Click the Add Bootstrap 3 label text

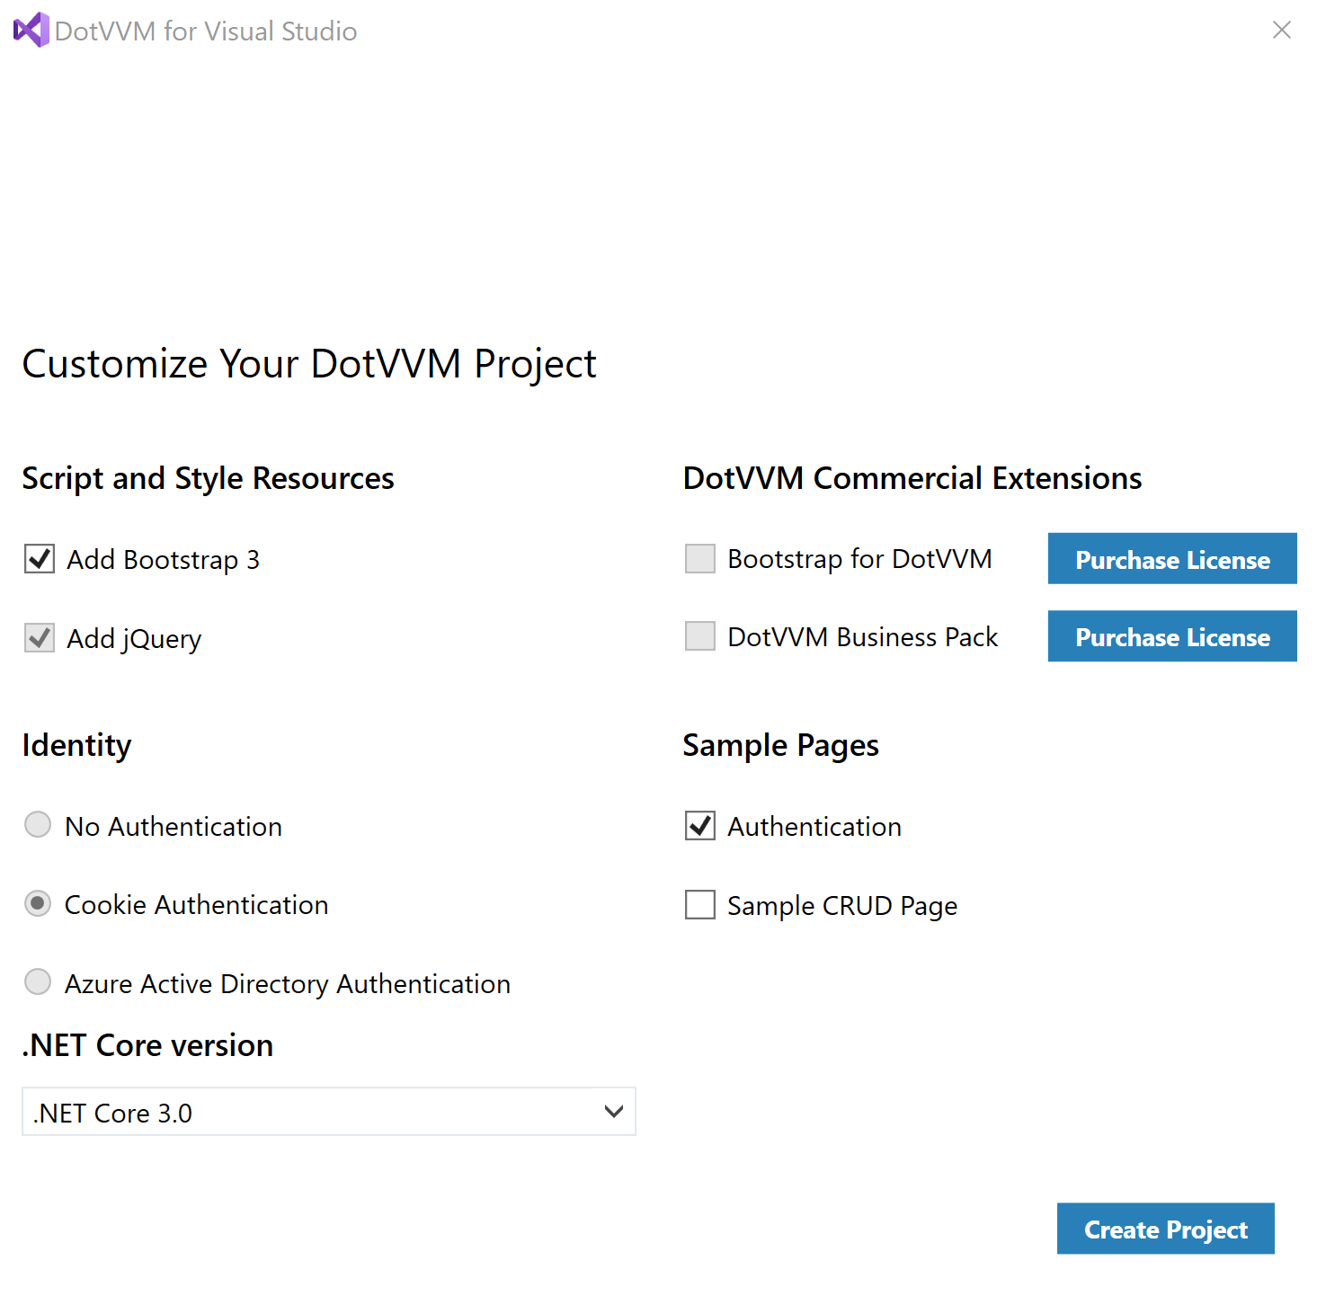point(164,560)
